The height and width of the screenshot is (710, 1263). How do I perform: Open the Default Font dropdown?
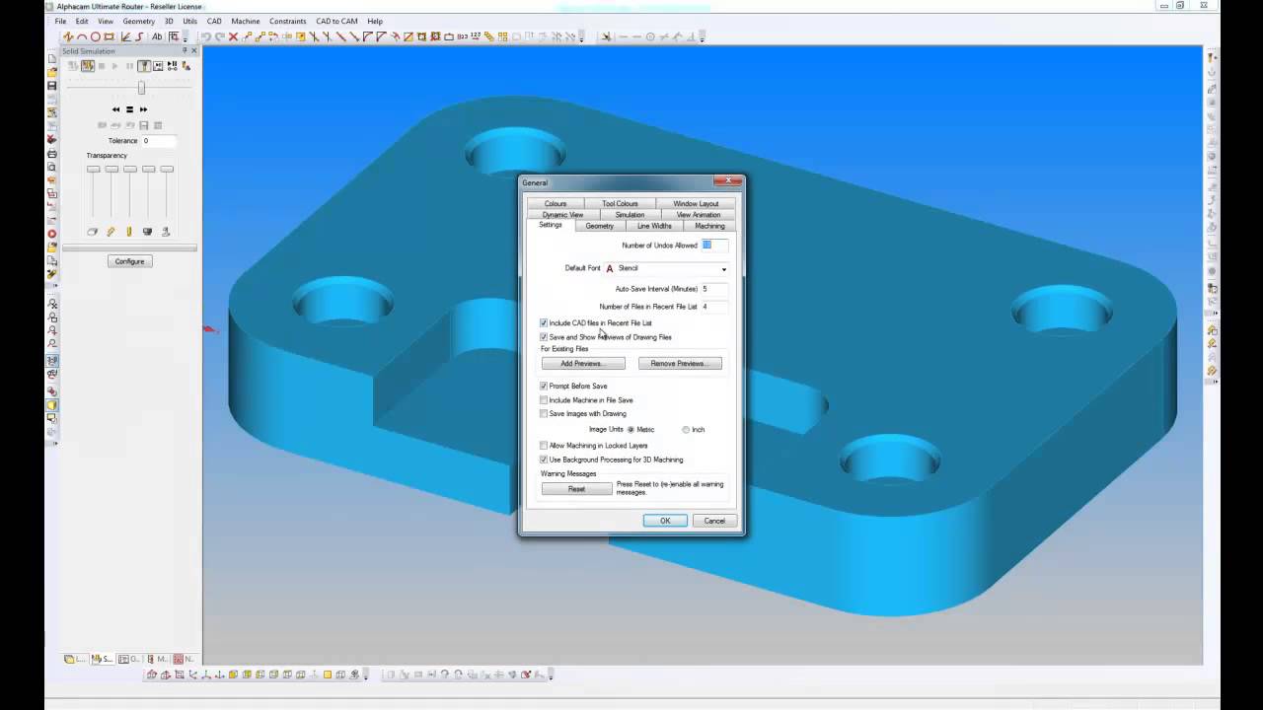pyautogui.click(x=723, y=268)
